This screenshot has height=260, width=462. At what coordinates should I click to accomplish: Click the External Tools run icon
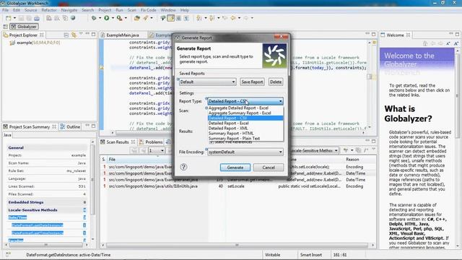[119, 18]
